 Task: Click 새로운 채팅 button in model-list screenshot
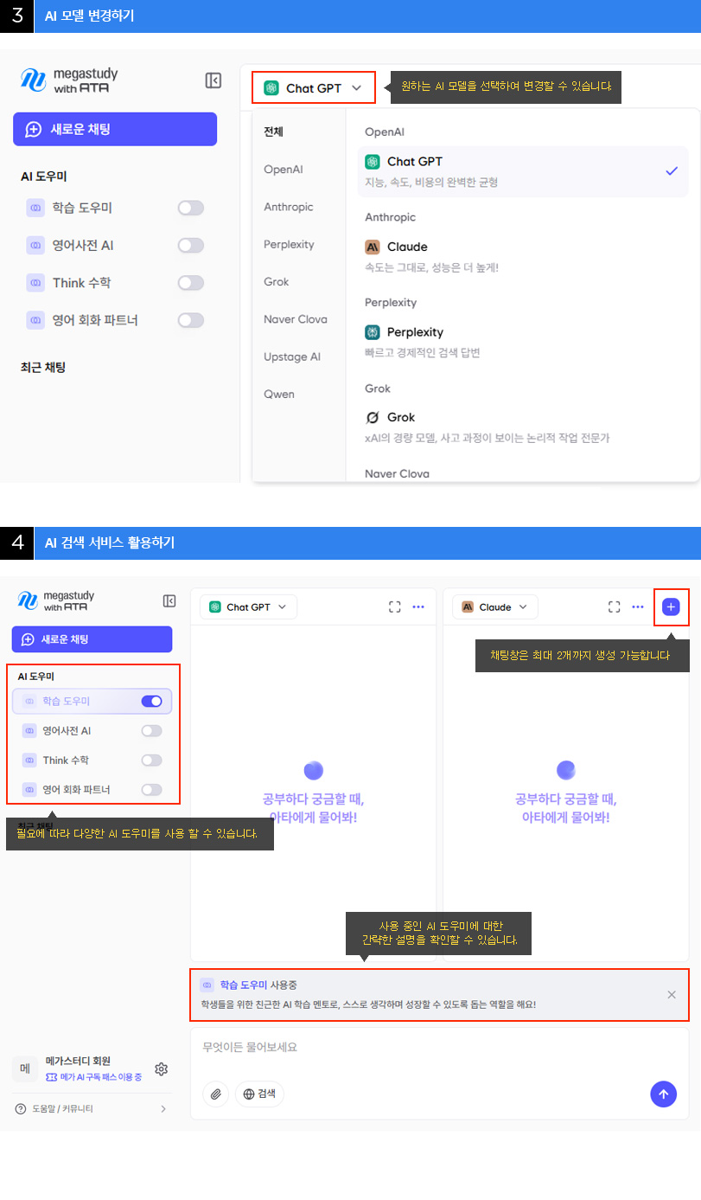coord(115,129)
